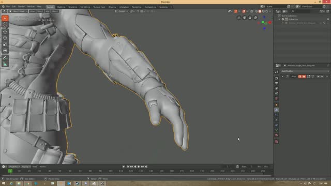Open the Keying dropdown in timeline
Image resolution: width=331 pixels, height=186 pixels.
coord(26,167)
